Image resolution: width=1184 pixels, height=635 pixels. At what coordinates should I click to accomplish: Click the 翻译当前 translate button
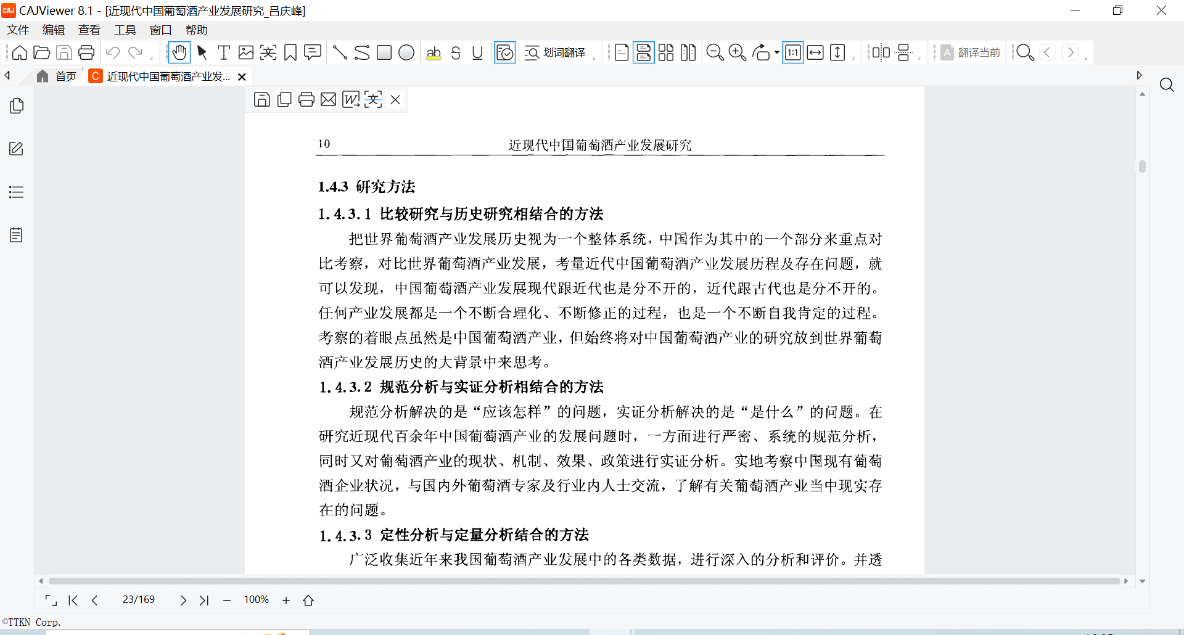pyautogui.click(x=971, y=53)
